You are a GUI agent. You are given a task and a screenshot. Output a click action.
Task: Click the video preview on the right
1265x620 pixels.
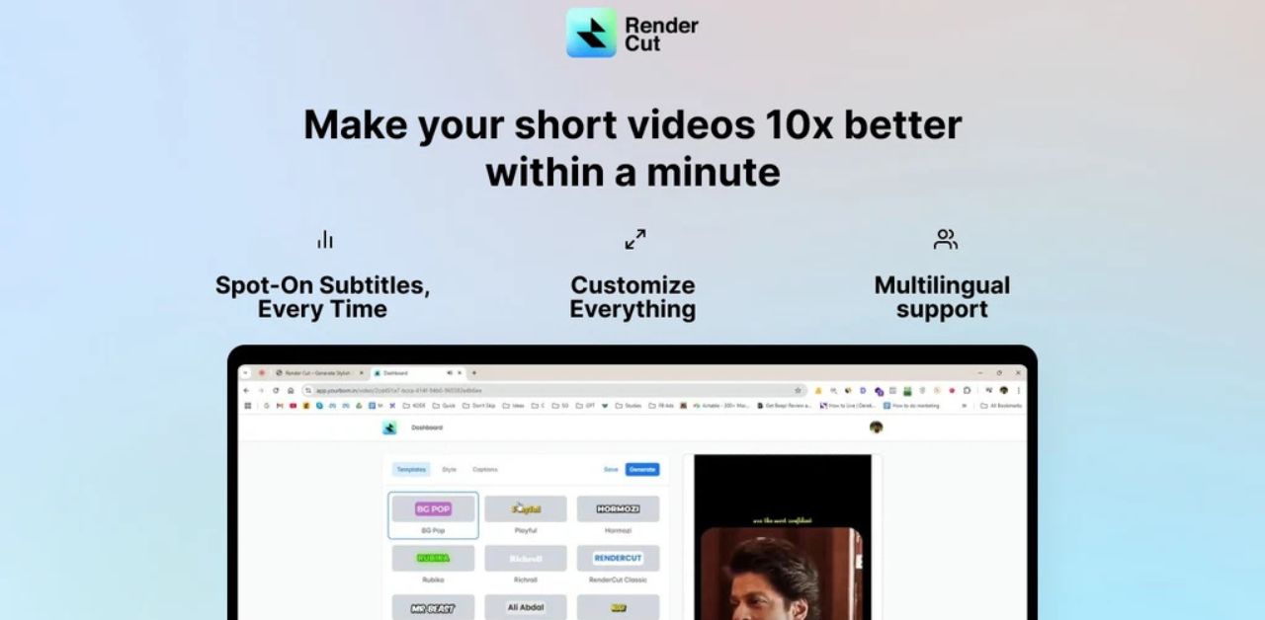782,537
